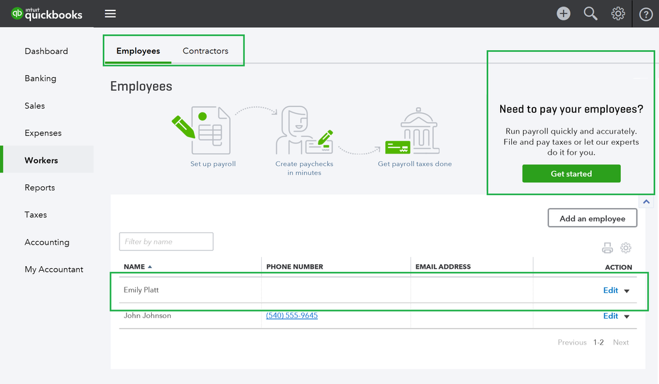Image resolution: width=659 pixels, height=384 pixels.
Task: Click the 1-2 page indicator
Action: click(598, 343)
